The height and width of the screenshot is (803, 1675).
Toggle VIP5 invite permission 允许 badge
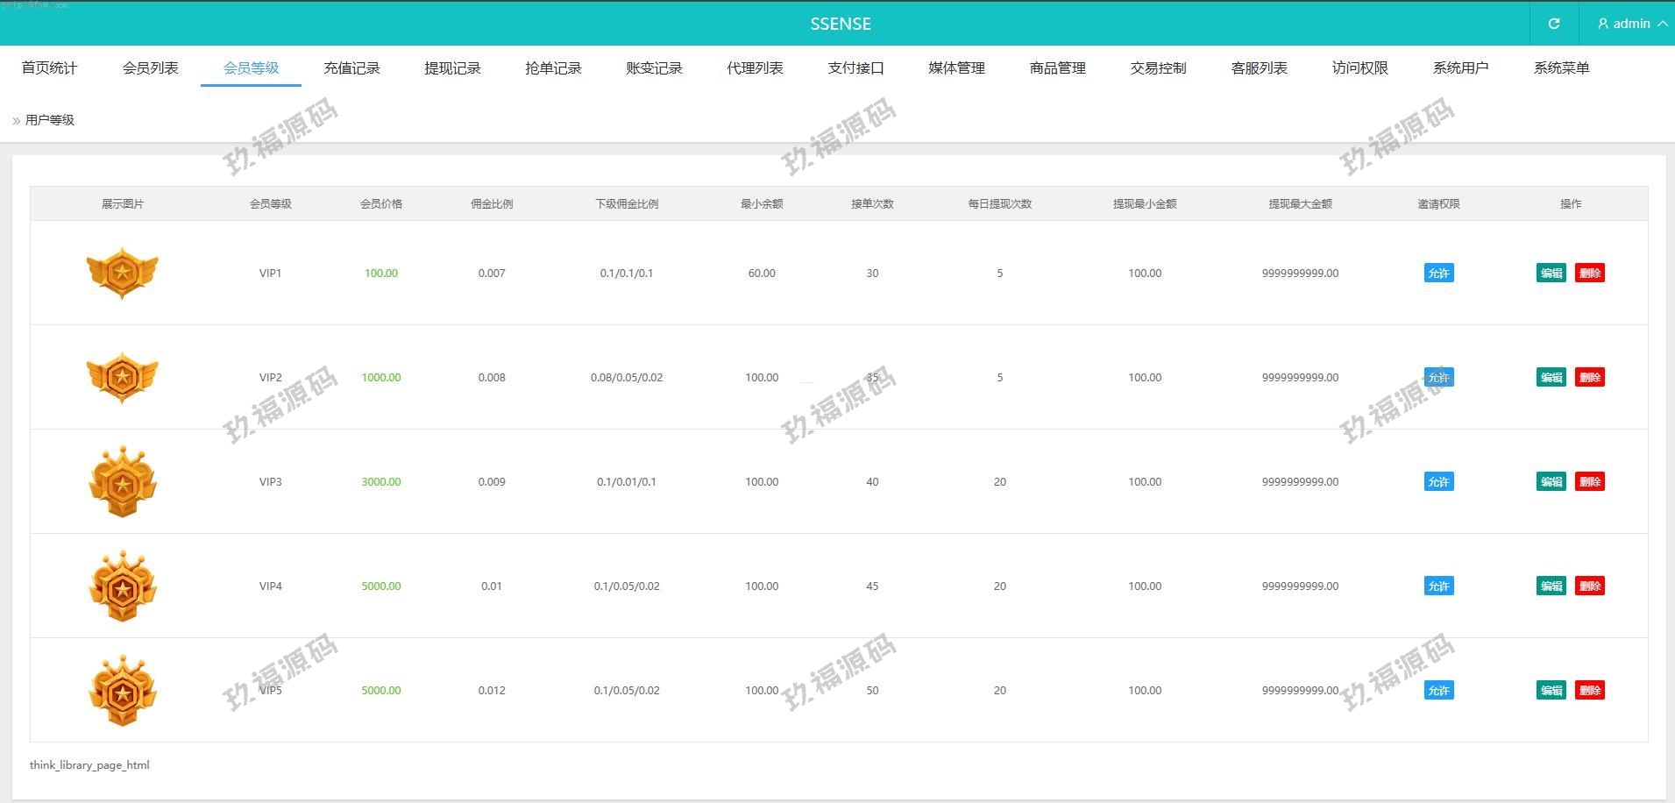click(x=1438, y=690)
